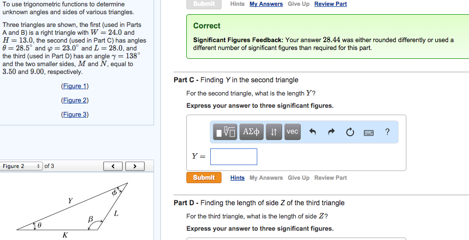Click the triangle figure 2 image
The height and width of the screenshot is (240, 469).
point(72,210)
